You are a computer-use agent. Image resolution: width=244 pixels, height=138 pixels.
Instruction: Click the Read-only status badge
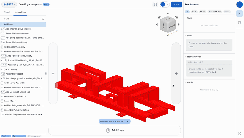(6, 136)
